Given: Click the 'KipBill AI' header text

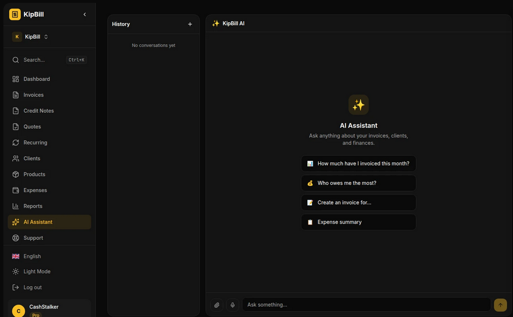Looking at the screenshot, I should [234, 23].
